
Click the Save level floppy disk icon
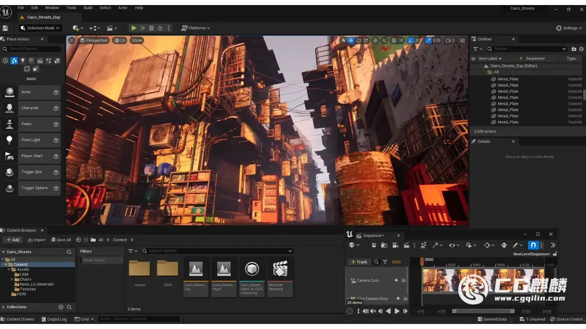click(x=5, y=28)
